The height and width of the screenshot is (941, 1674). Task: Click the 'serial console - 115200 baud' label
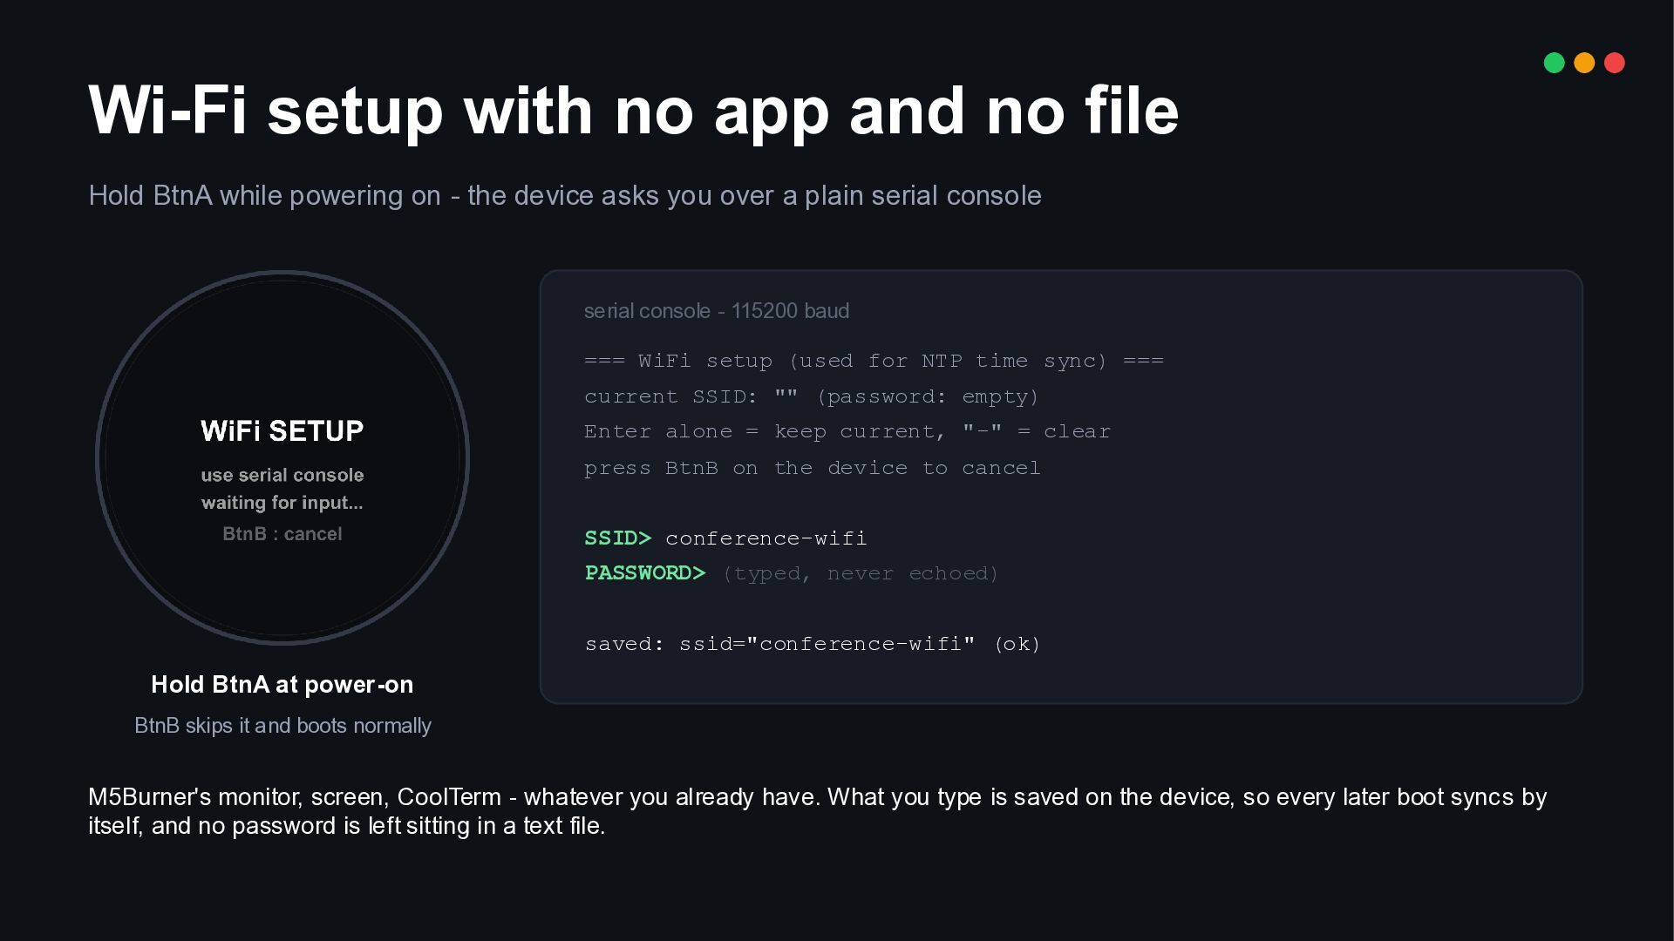point(717,311)
